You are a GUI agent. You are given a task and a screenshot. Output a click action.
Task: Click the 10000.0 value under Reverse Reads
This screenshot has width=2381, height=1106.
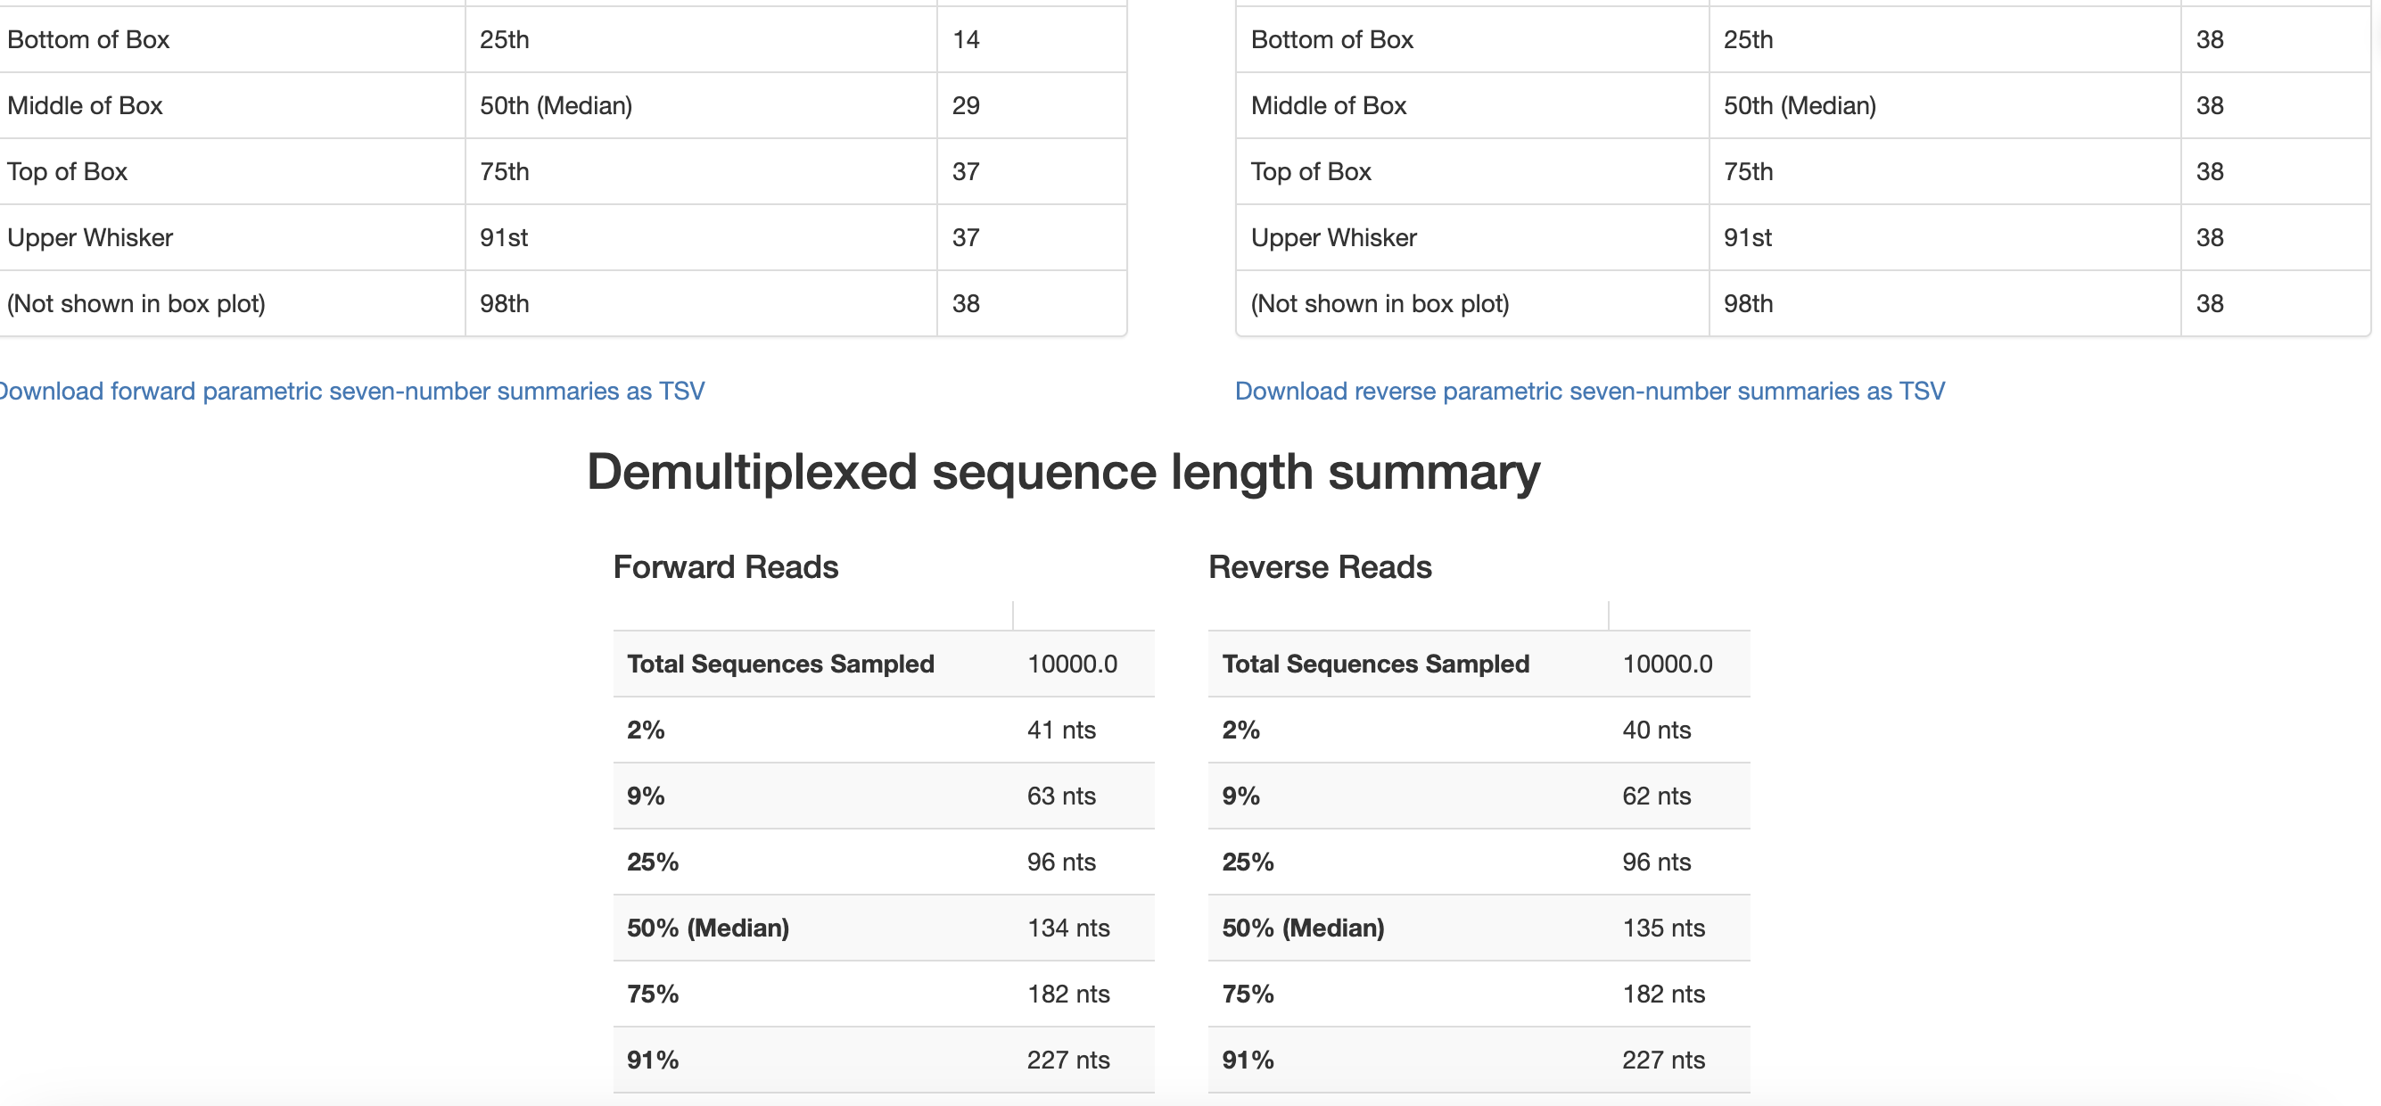pos(1668,664)
